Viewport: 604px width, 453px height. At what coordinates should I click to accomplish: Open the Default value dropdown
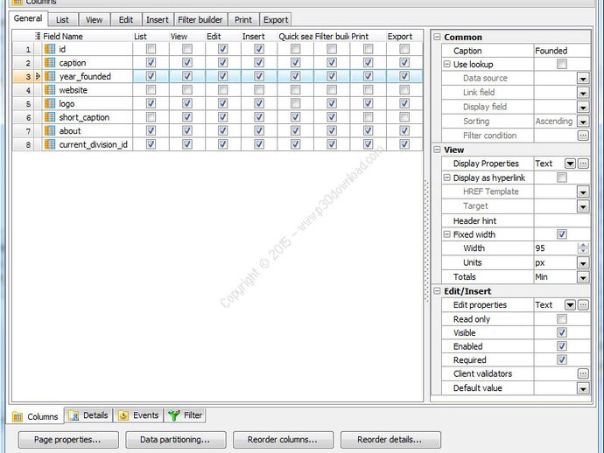click(583, 388)
